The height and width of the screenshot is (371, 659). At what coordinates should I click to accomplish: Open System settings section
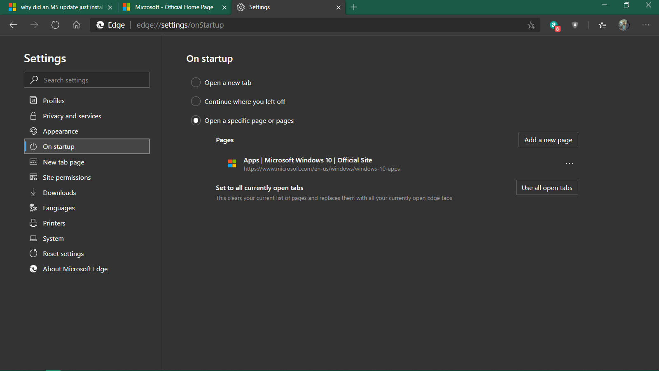point(87,238)
